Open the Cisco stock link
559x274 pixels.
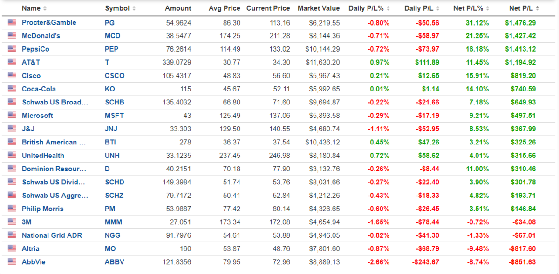point(31,76)
